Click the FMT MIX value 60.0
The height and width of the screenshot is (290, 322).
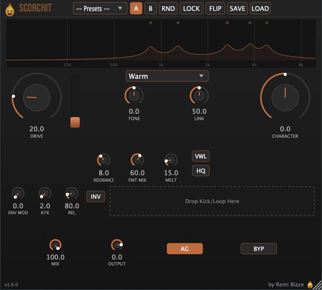coord(137,173)
